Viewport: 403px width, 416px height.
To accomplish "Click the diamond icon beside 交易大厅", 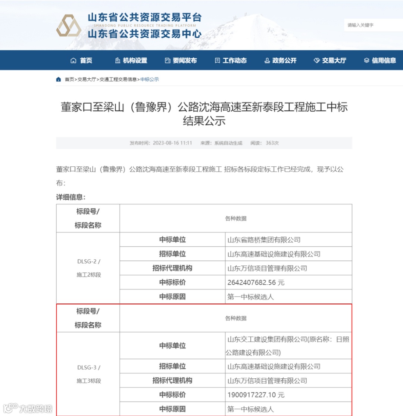I will pyautogui.click(x=316, y=60).
